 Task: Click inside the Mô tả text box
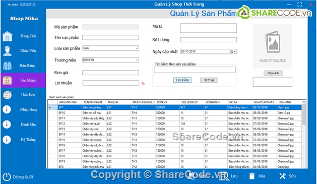click(209, 28)
